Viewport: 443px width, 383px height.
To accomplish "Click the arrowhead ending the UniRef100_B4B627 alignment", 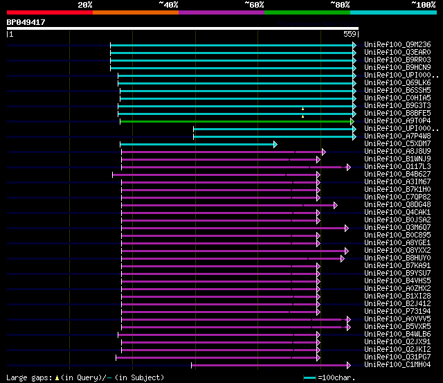I will (x=318, y=175).
